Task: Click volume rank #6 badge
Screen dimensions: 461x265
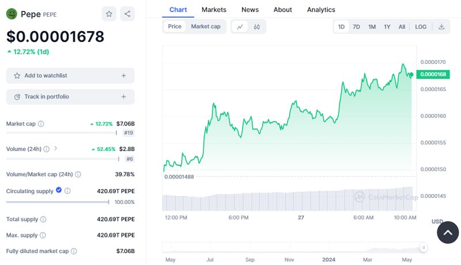Action: point(130,159)
